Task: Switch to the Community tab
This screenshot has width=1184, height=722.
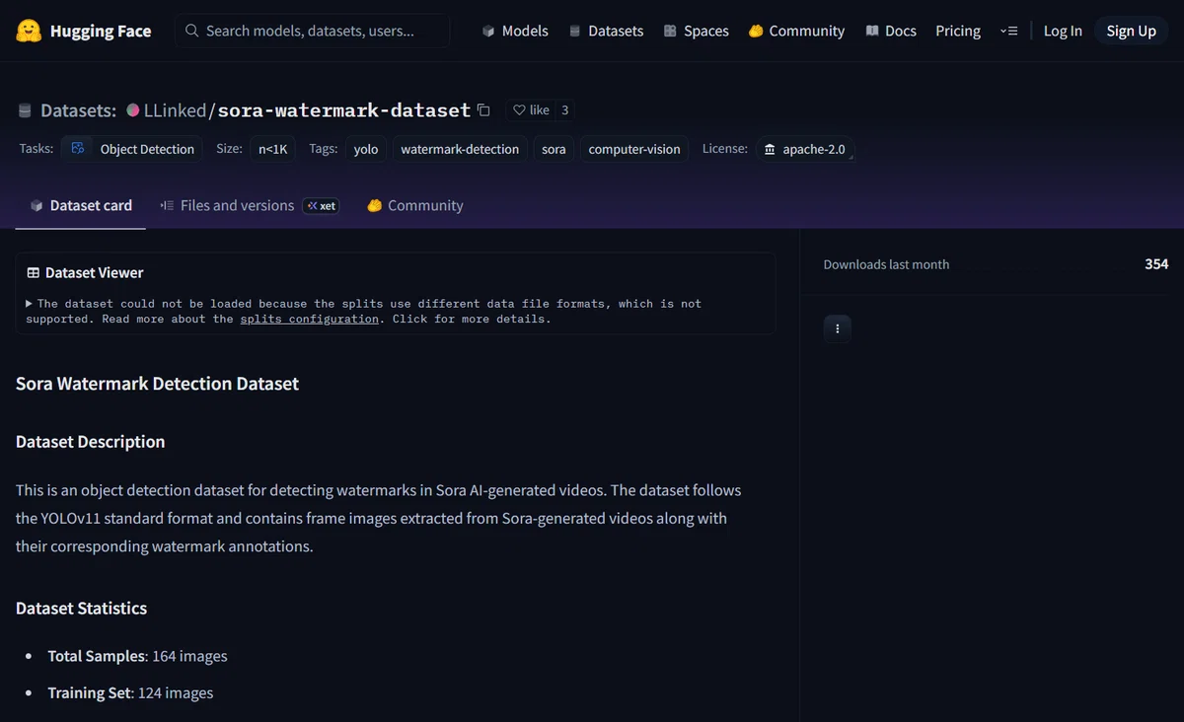Action: [x=414, y=205]
